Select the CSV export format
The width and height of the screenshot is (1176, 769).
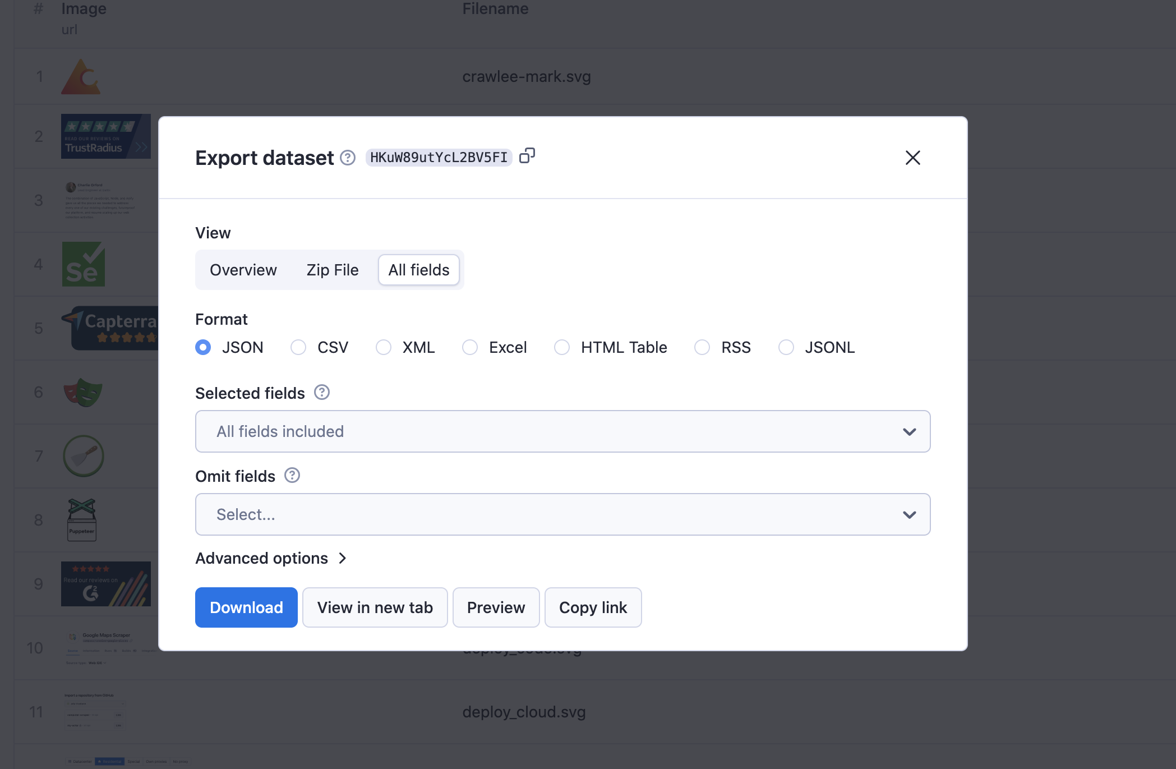(x=298, y=347)
